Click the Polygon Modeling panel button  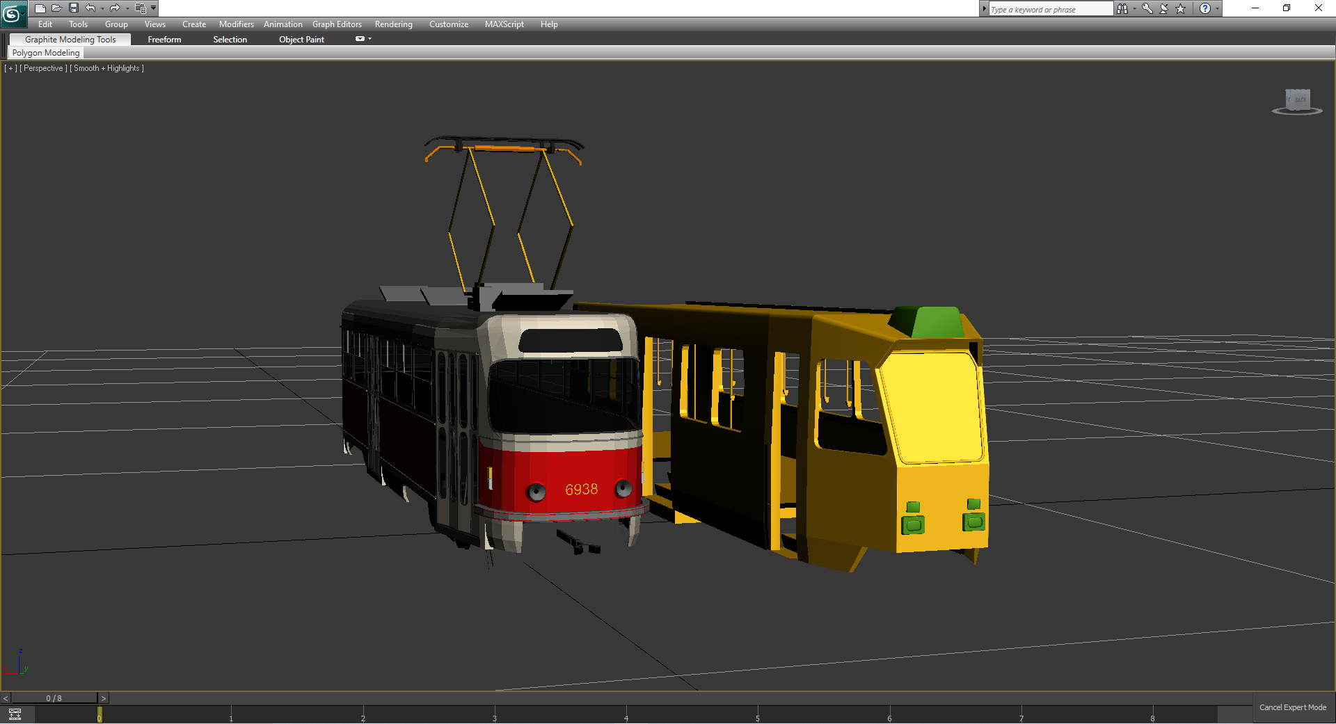46,53
